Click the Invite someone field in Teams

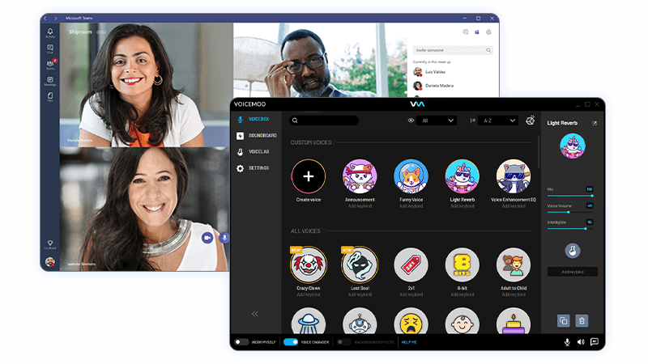coord(453,50)
